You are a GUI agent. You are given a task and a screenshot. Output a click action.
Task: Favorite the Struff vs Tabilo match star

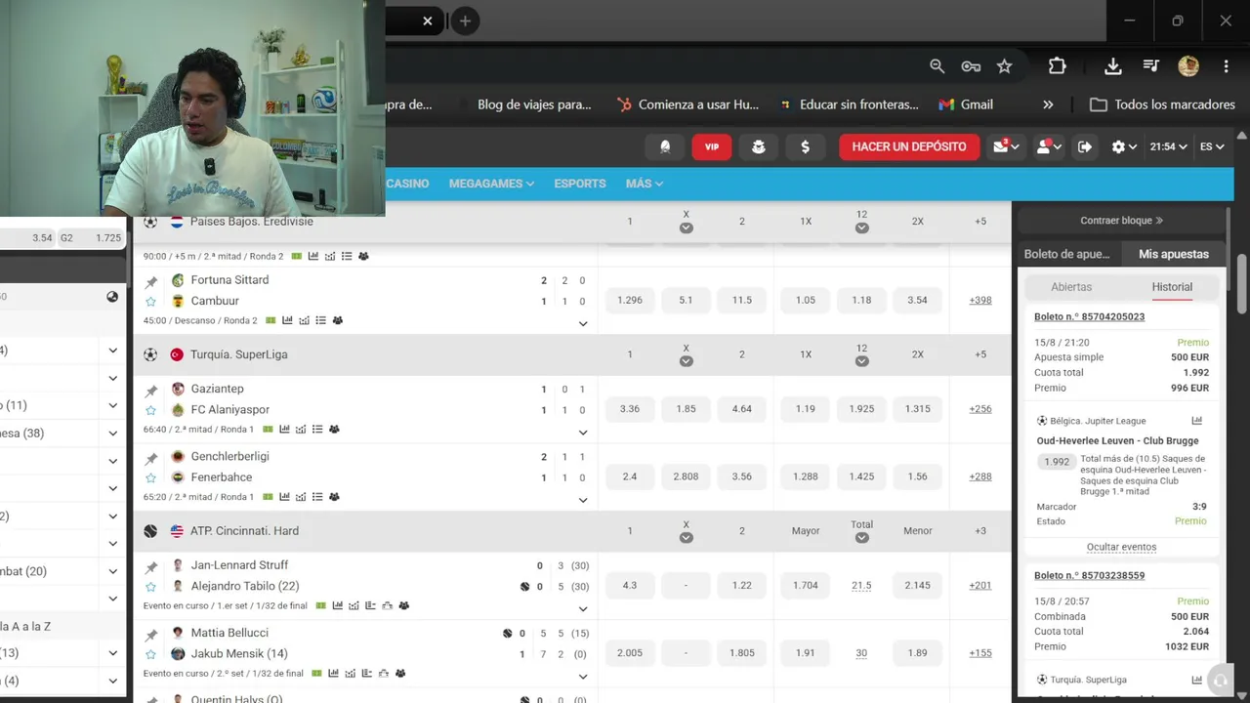151,587
